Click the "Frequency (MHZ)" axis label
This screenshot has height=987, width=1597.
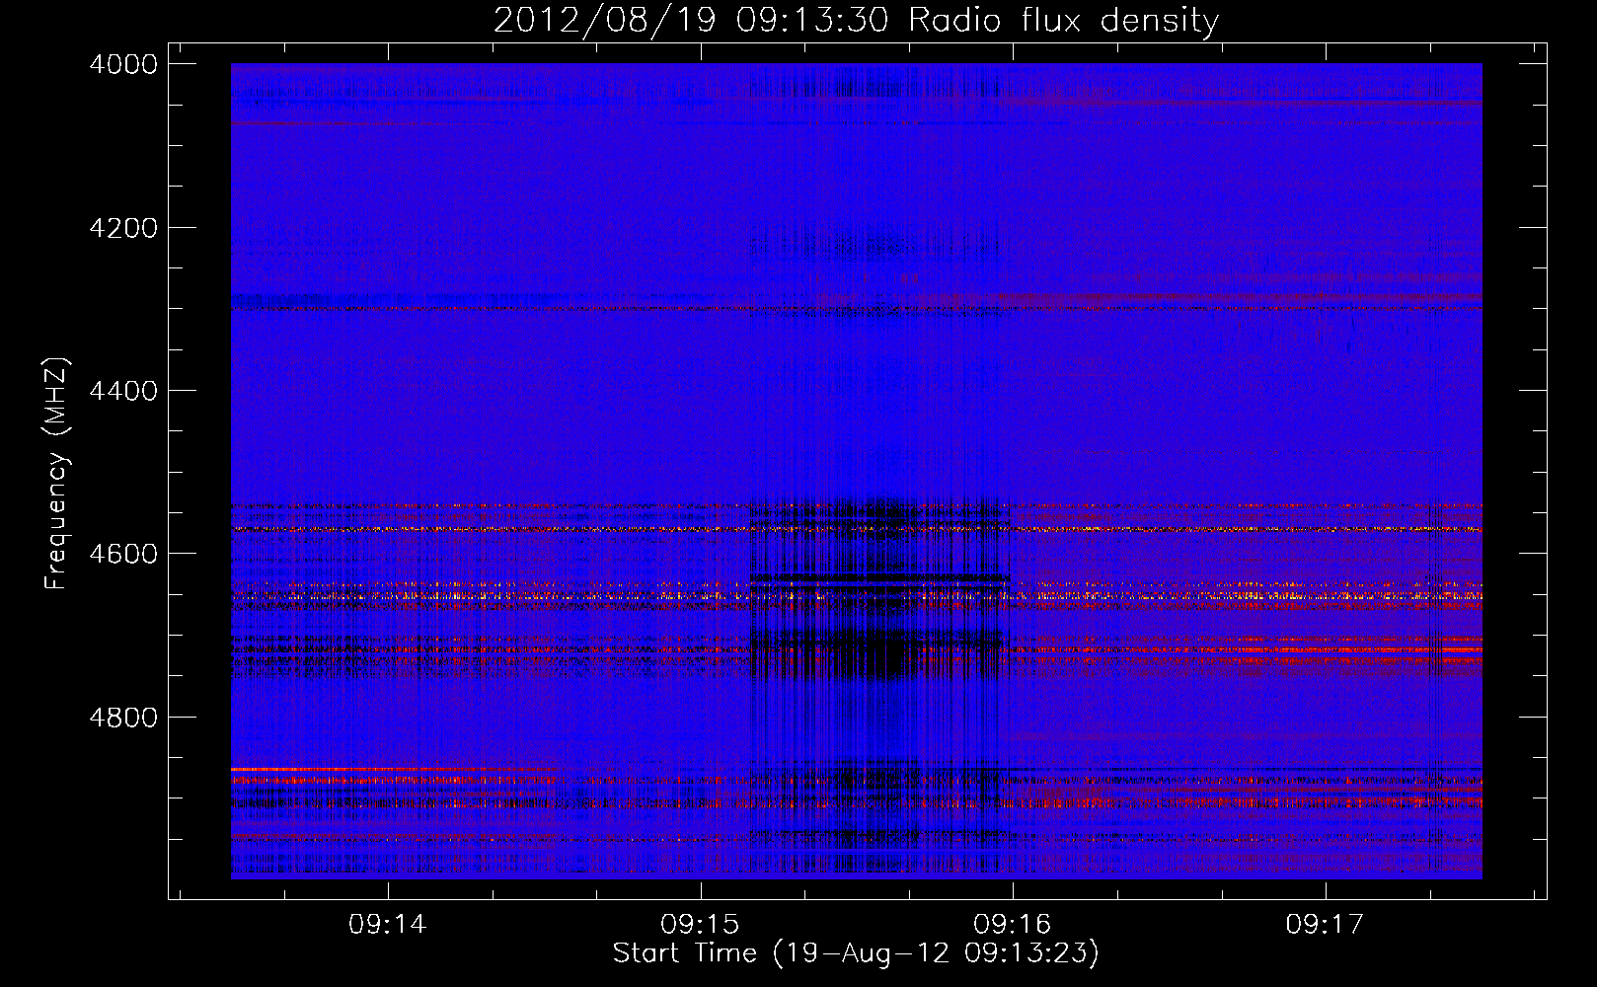pyautogui.click(x=57, y=474)
